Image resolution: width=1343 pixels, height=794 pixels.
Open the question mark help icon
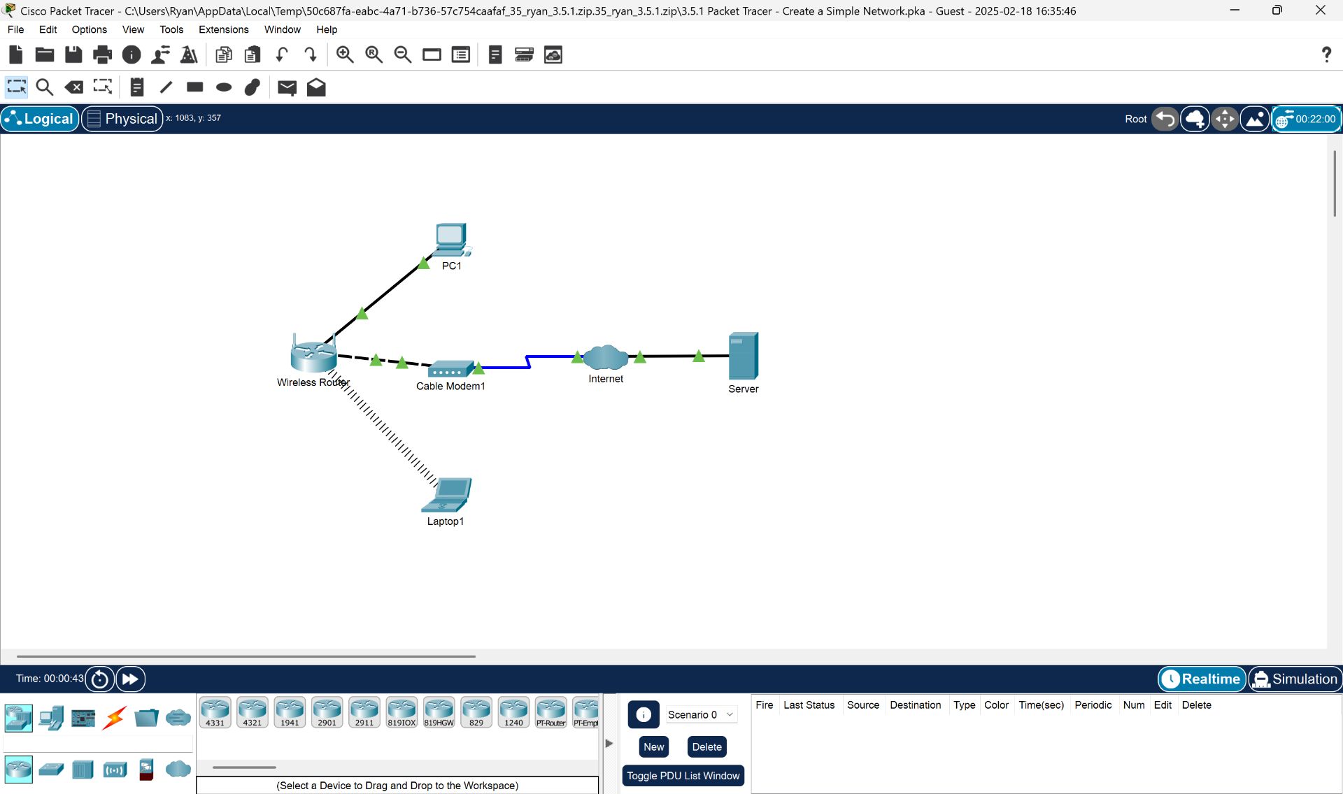1326,55
